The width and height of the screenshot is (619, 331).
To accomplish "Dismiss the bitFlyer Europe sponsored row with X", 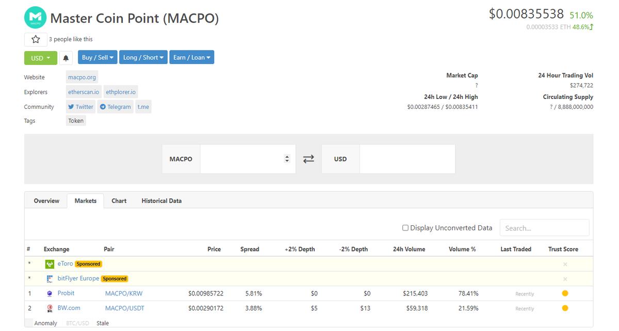I will click(565, 279).
